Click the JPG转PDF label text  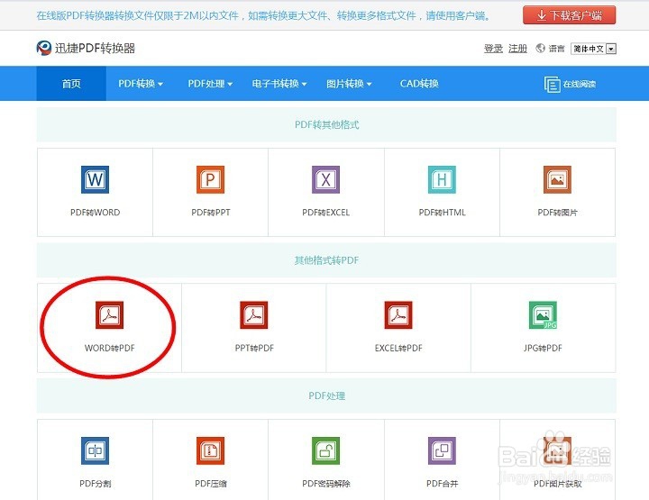click(x=543, y=349)
